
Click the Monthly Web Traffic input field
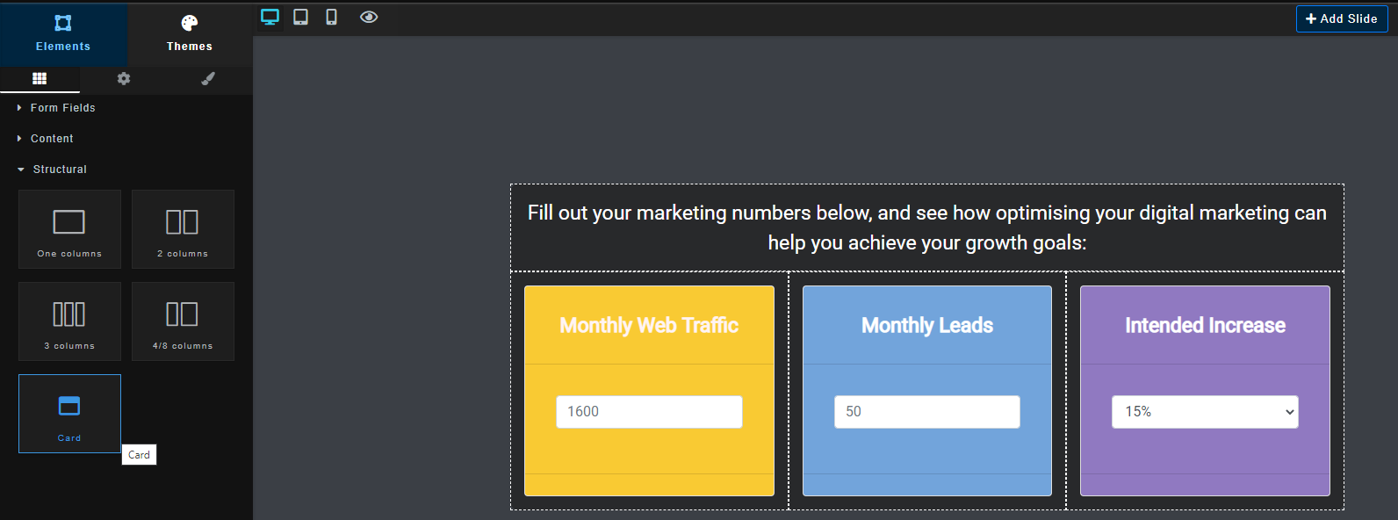649,412
